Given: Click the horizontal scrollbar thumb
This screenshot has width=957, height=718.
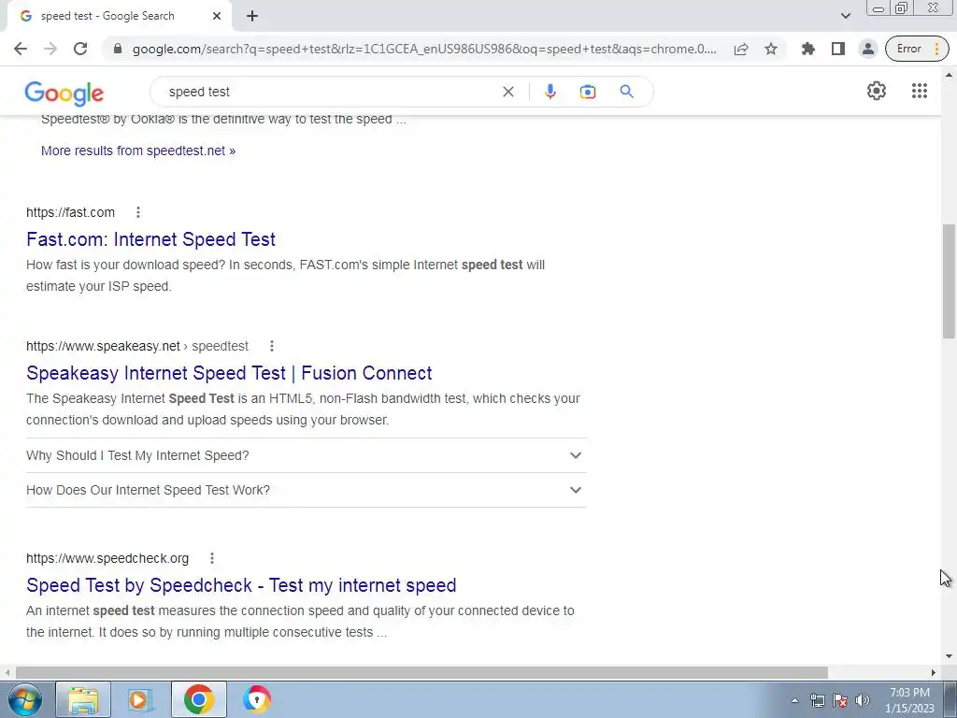Looking at the screenshot, I should click(x=421, y=672).
